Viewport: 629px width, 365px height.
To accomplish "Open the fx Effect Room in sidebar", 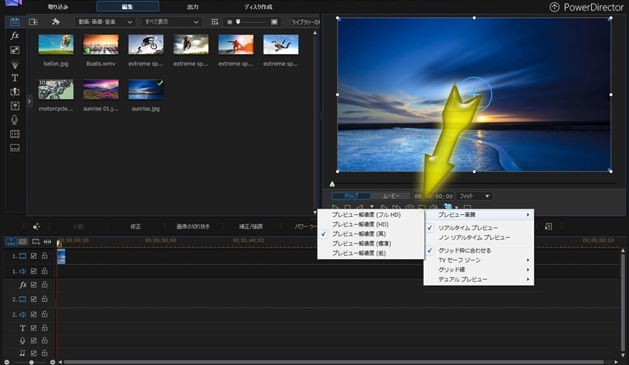I will 15,36.
